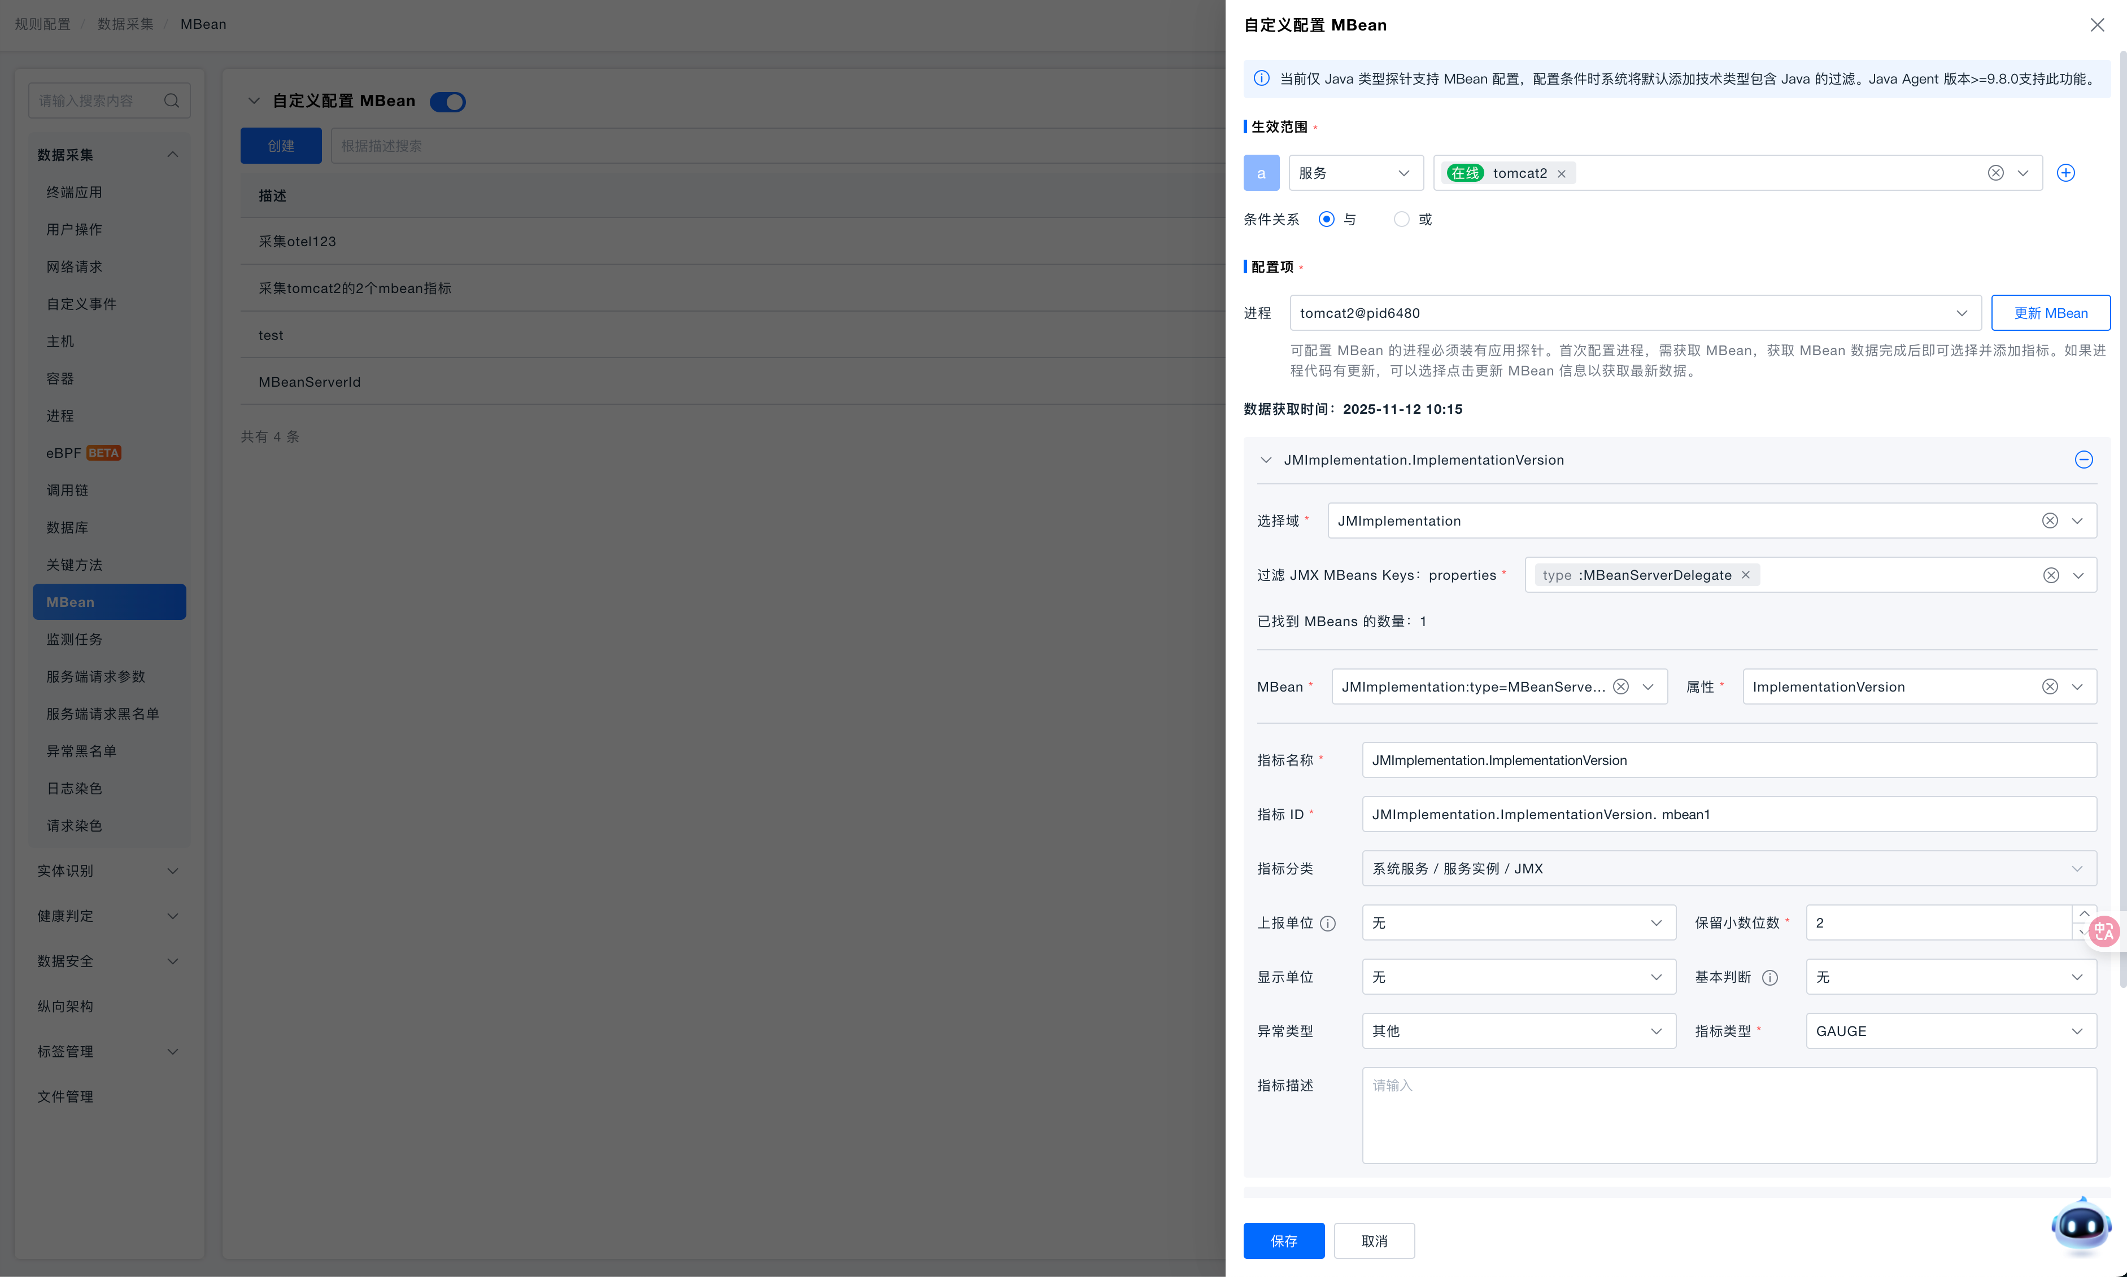Clear the 属性 ImplementationVersion selection

[x=2050, y=686]
